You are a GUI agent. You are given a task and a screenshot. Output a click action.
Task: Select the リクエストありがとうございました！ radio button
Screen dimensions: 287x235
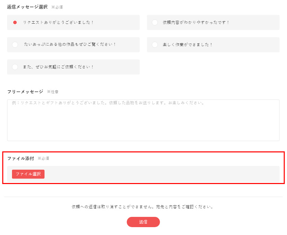15,23
